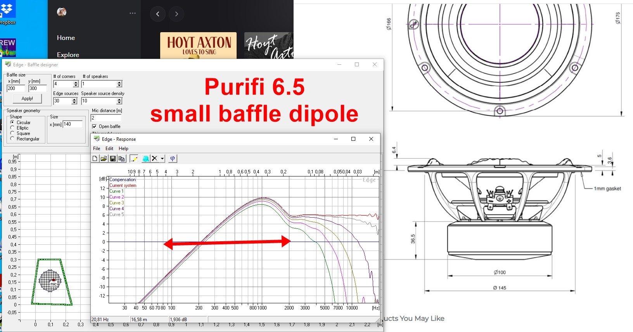Image resolution: width=633 pixels, height=332 pixels.
Task: Toggle the phase (φ) icon
Action: (x=173, y=158)
